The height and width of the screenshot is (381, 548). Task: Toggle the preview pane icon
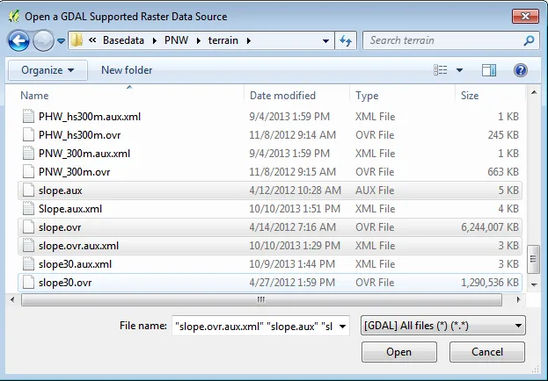tap(489, 70)
